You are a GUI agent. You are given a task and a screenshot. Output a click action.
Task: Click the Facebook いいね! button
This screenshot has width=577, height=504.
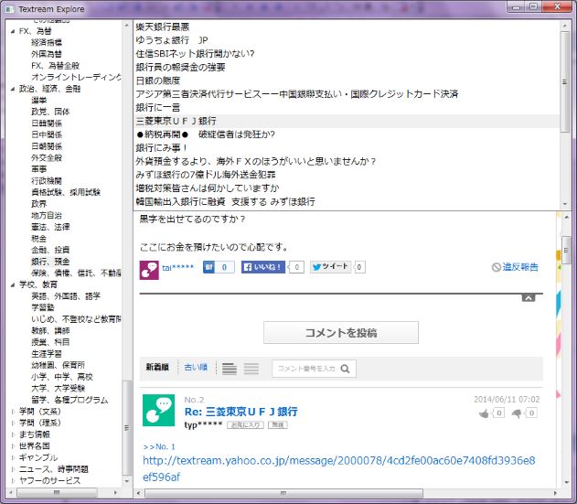pos(263,267)
